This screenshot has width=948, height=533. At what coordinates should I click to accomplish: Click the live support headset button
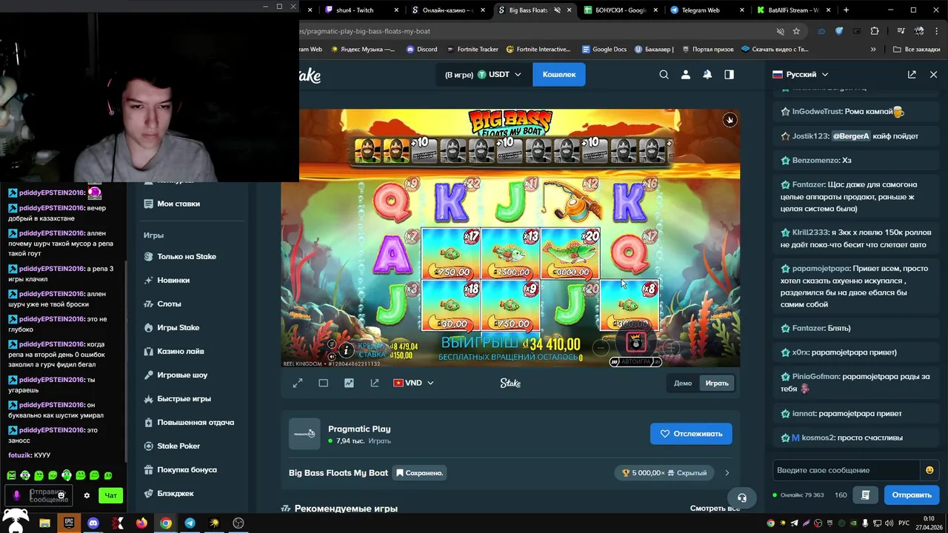tap(742, 497)
